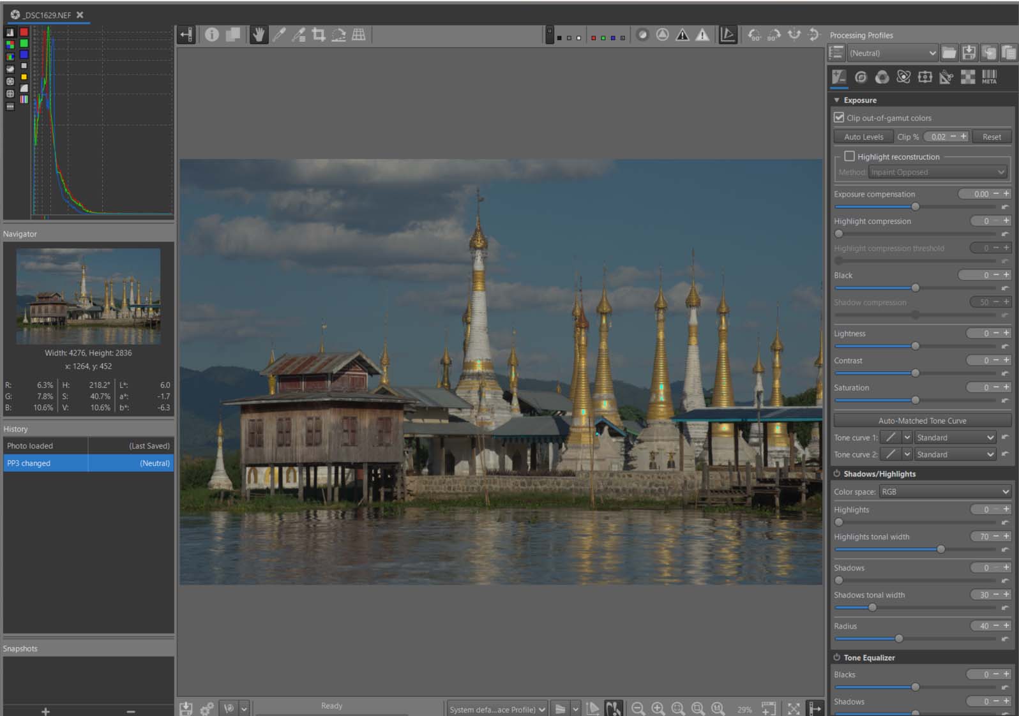Screen dimensions: 1019x716
Task: Switch to the Meta tab
Action: tap(989, 77)
